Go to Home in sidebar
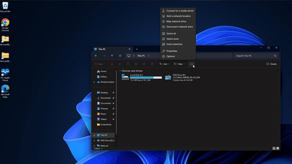 102,72
